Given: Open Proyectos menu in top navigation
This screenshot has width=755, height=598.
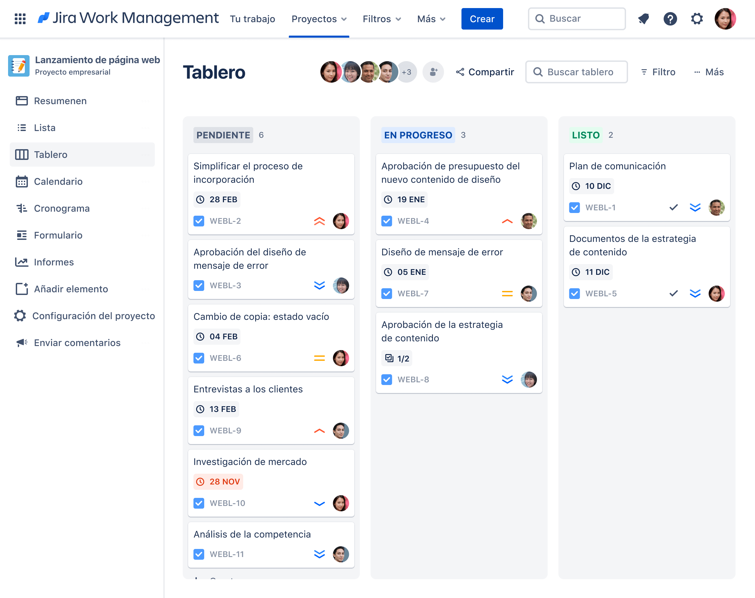Looking at the screenshot, I should (x=319, y=18).
